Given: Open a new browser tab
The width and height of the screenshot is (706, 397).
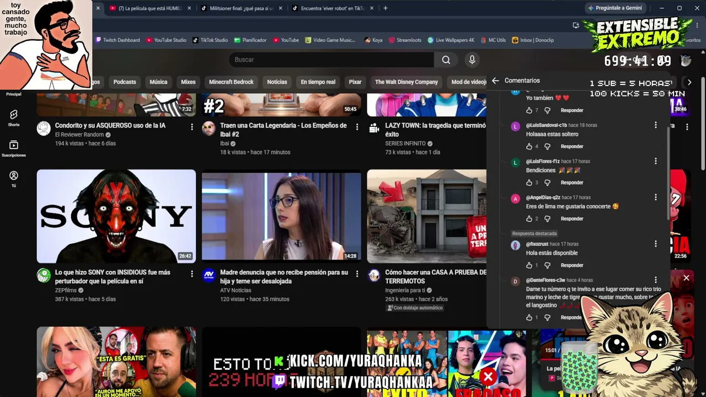Looking at the screenshot, I should point(385,8).
